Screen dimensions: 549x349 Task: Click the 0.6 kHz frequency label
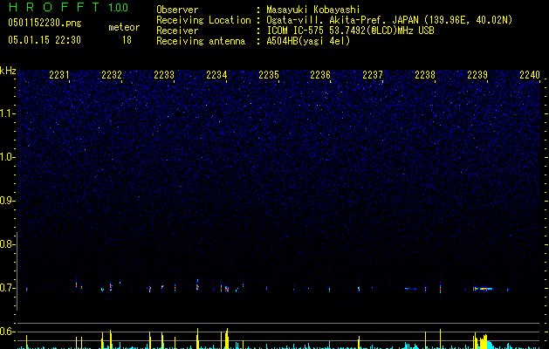point(7,332)
